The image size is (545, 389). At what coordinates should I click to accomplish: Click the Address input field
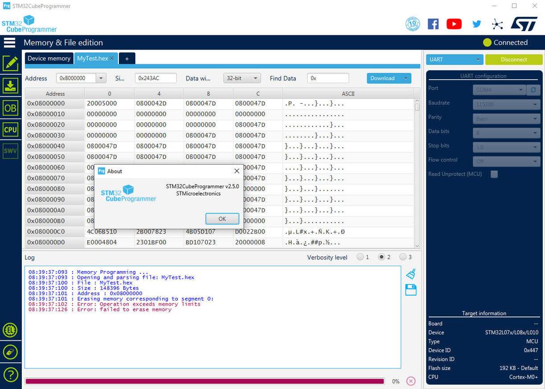(x=76, y=78)
